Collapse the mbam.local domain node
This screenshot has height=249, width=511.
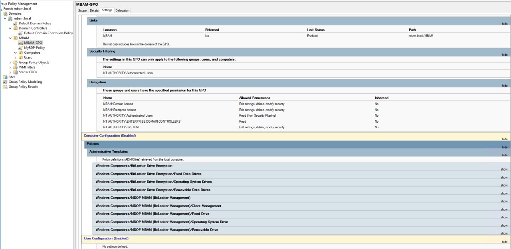click(5, 18)
